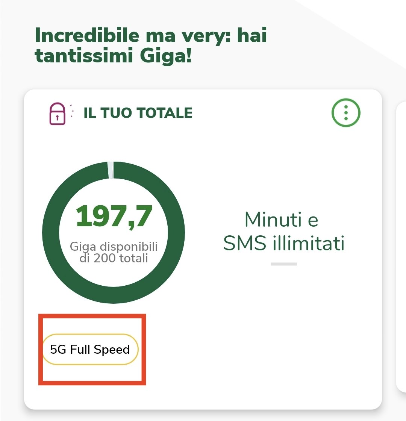
Task: Click the "SMS illimitati" text line
Action: [x=284, y=244]
